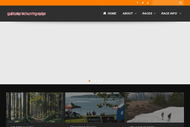Open the Race Info menu item
The image size is (190, 127).
pyautogui.click(x=169, y=13)
